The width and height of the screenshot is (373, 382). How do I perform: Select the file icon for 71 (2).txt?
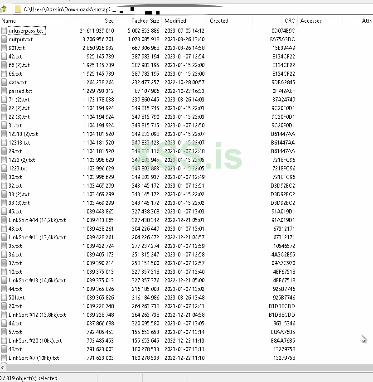tap(4, 99)
